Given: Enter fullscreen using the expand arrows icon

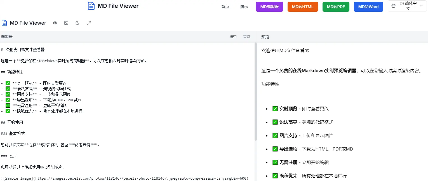Looking at the screenshot, I should (x=89, y=23).
